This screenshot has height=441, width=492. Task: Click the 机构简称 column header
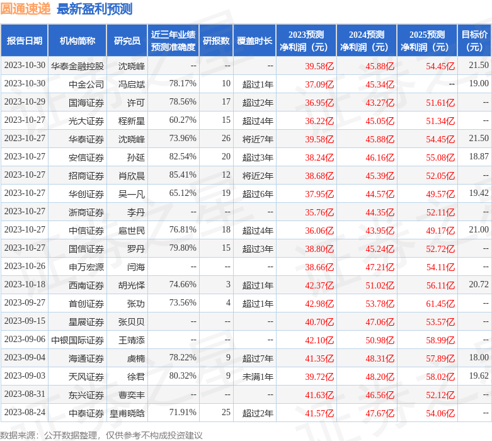click(x=77, y=40)
